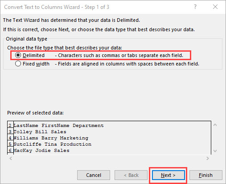
Task: Click the preview's left scroll arrow
Action: click(x=11, y=158)
